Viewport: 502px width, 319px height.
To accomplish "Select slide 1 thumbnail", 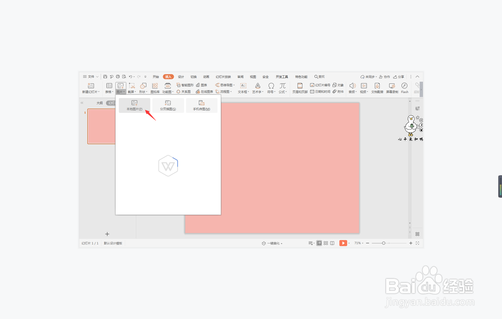I will [101, 126].
